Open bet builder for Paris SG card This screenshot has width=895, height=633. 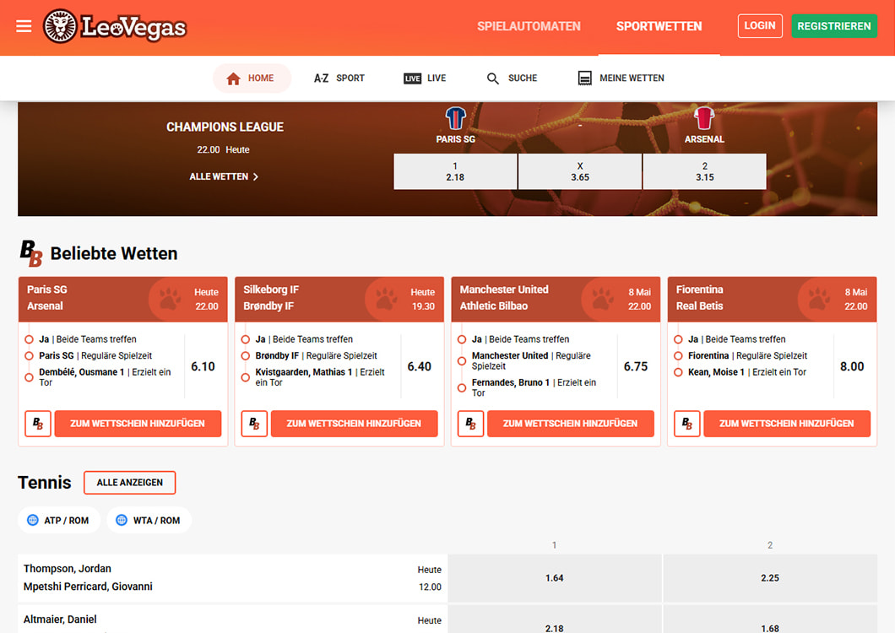click(x=38, y=424)
